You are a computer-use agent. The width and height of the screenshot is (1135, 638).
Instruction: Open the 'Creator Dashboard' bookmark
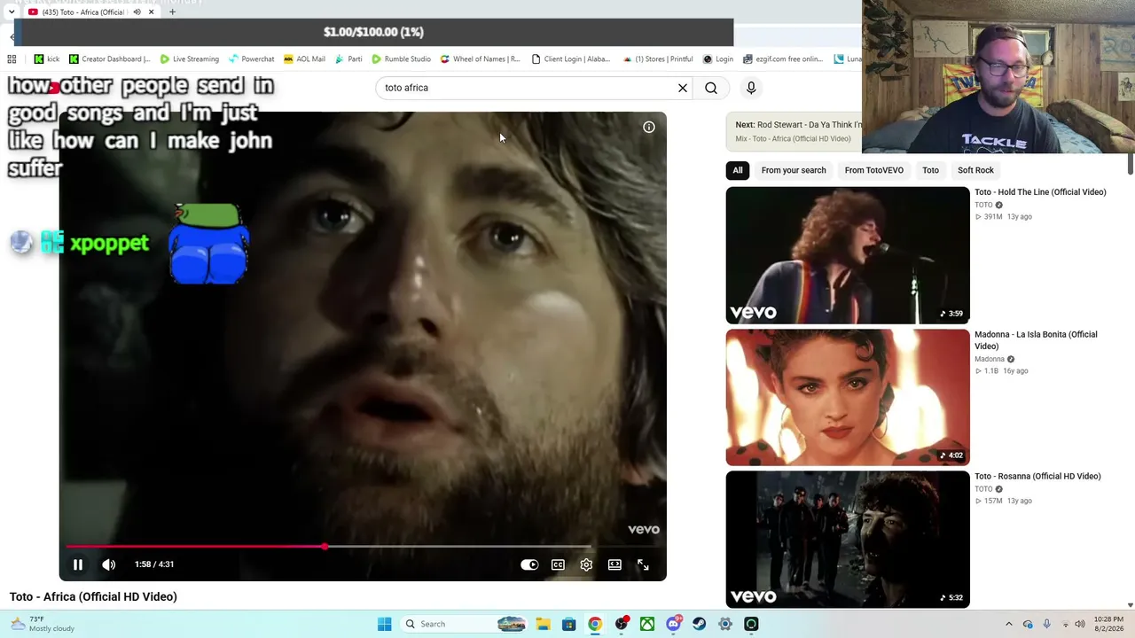[x=110, y=59]
